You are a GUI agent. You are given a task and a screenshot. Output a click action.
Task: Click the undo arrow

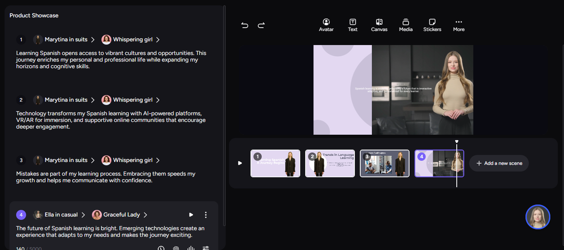pyautogui.click(x=245, y=26)
